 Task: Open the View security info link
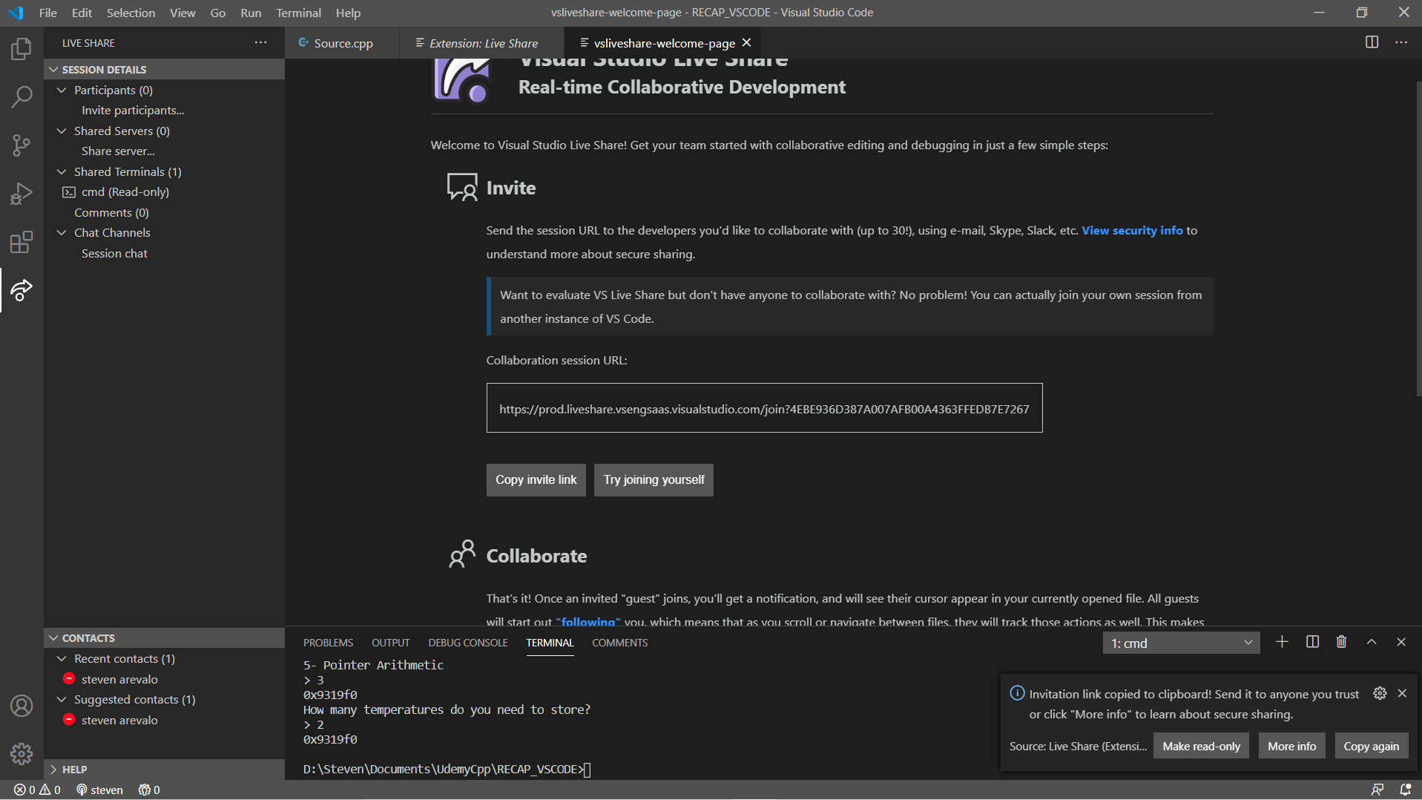[1132, 231]
